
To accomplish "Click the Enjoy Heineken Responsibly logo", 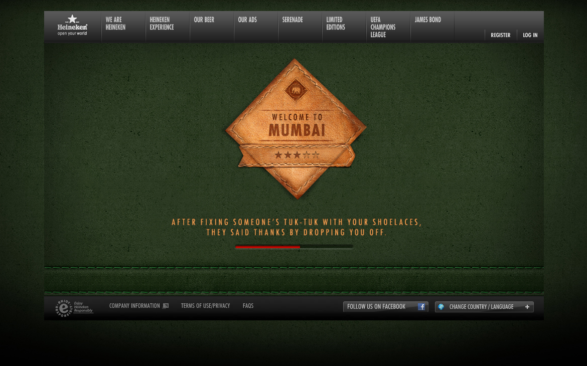I will (74, 308).
